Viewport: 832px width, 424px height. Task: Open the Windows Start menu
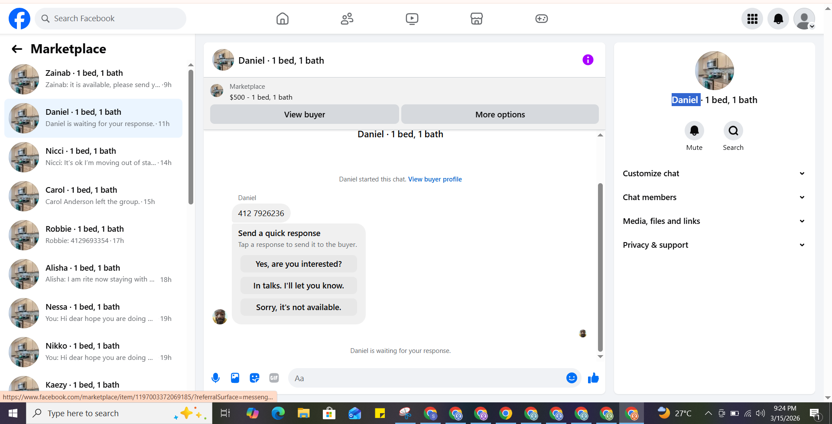(x=13, y=413)
